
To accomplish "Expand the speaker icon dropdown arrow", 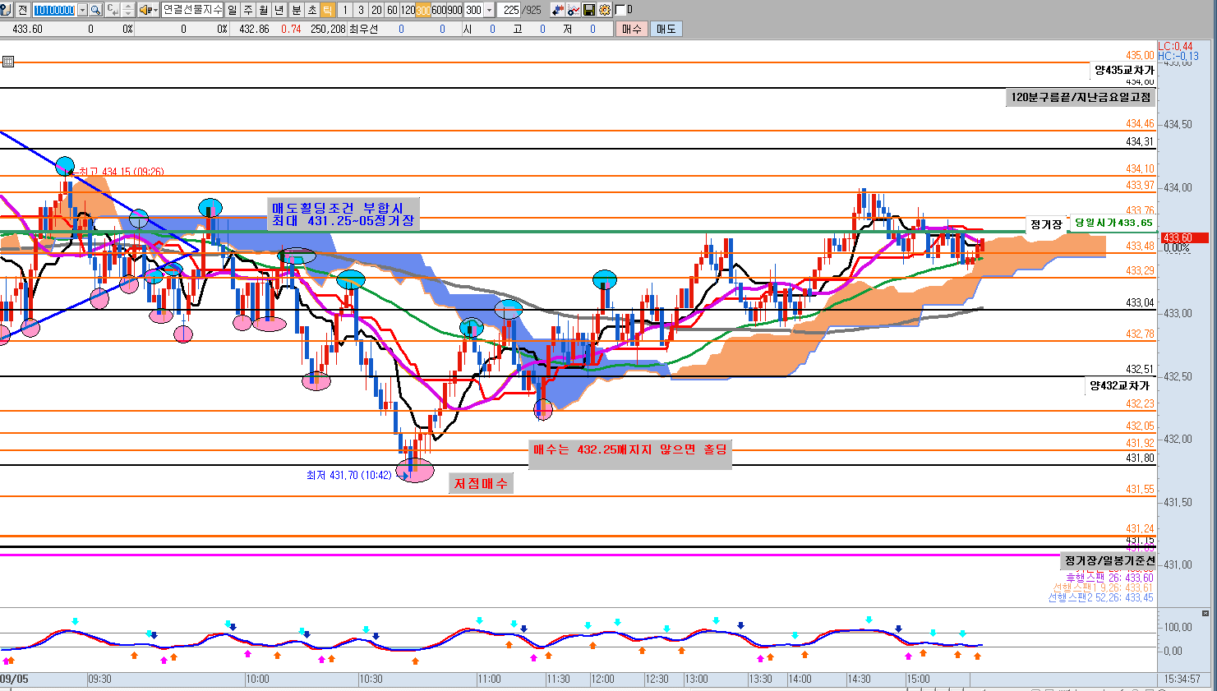I will [155, 10].
